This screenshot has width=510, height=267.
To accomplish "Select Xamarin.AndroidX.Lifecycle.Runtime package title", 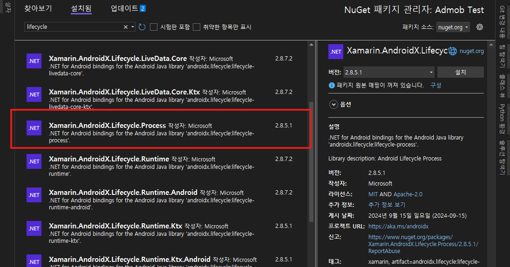I will [x=109, y=159].
